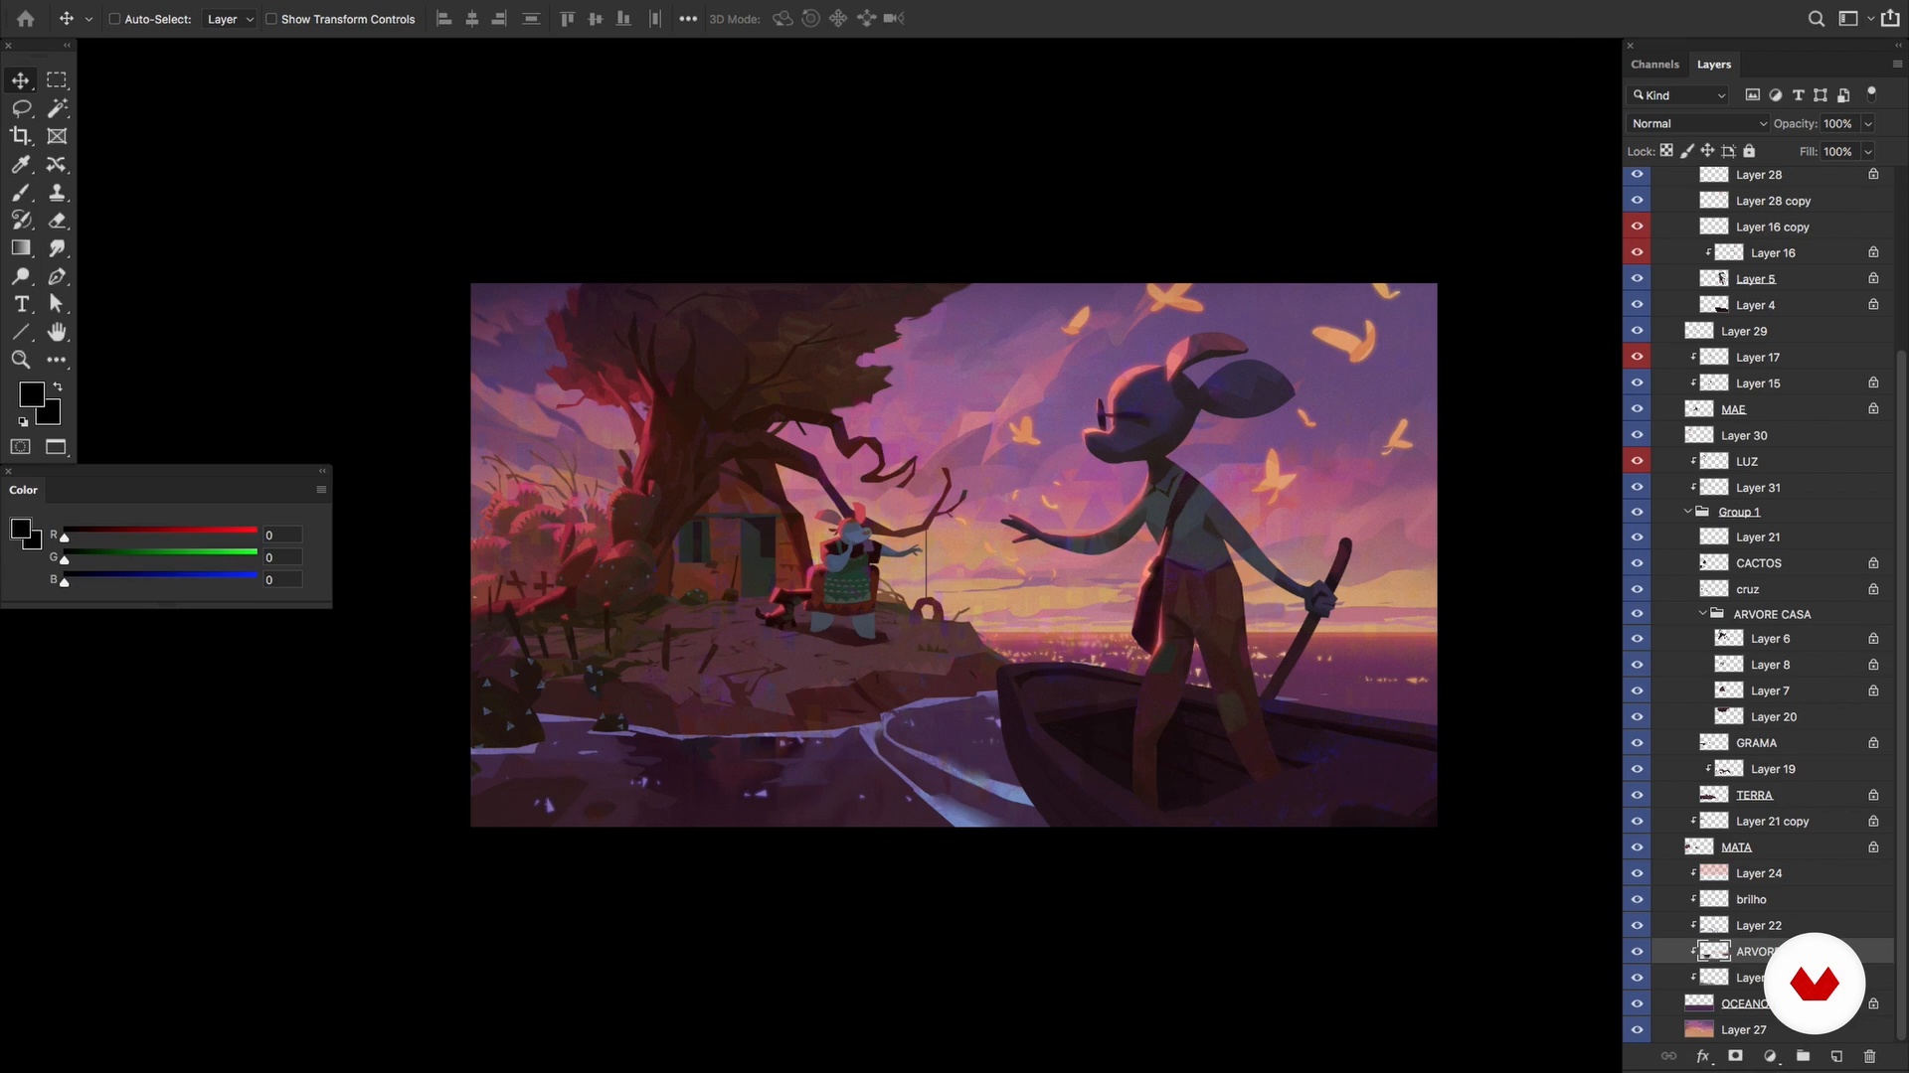Select the Eraser tool
This screenshot has width=1909, height=1073.
pos(57,221)
